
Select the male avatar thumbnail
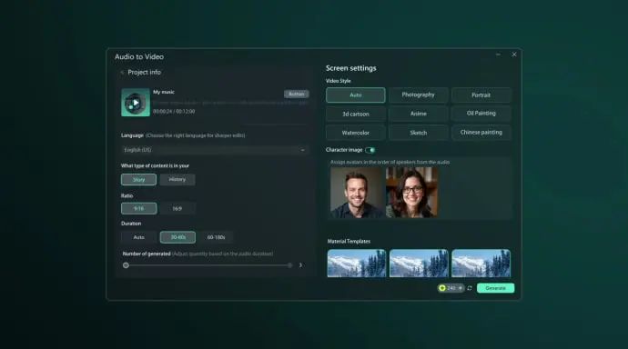pyautogui.click(x=356, y=193)
